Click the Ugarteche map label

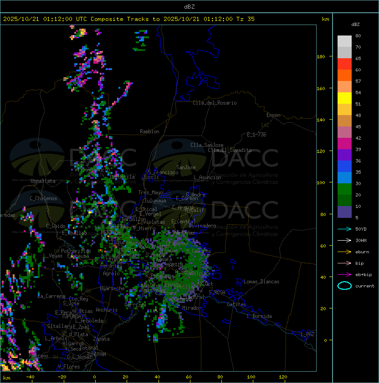coord(113,288)
